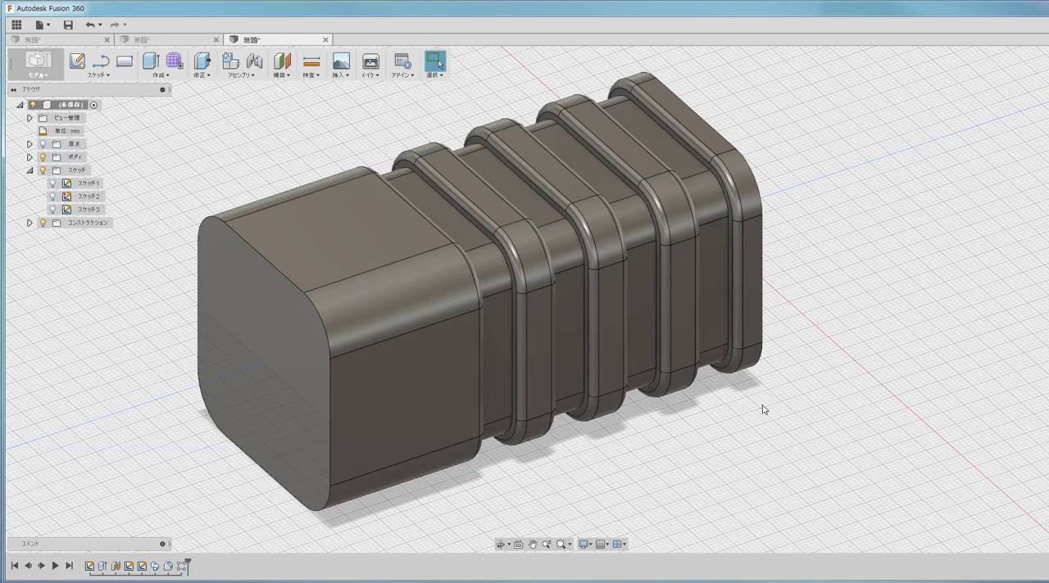The width and height of the screenshot is (1049, 583).
Task: Open the 修正 toolbar dropdown
Action: click(x=202, y=75)
